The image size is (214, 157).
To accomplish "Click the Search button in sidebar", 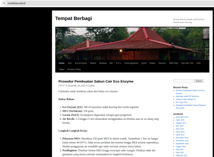I will pyautogui.click(x=199, y=81).
